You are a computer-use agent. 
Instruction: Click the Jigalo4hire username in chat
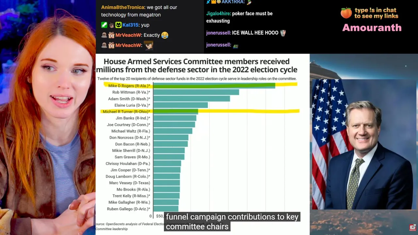(218, 14)
